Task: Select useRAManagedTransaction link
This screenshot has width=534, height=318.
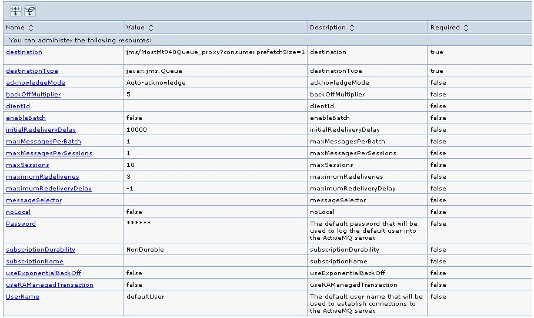Action: pos(49,285)
